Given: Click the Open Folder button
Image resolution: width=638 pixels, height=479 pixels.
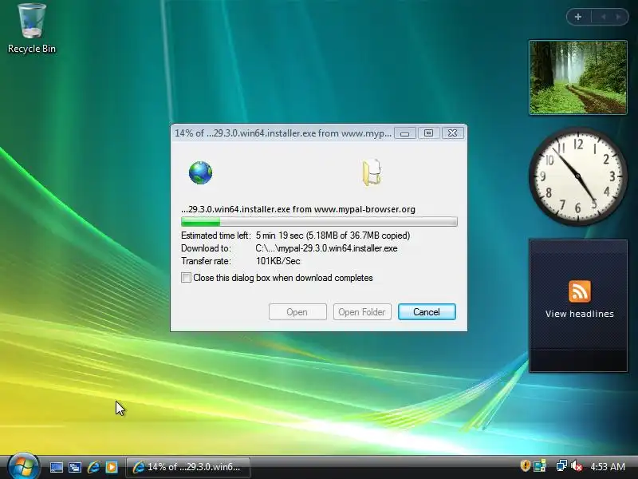Looking at the screenshot, I should tap(362, 311).
